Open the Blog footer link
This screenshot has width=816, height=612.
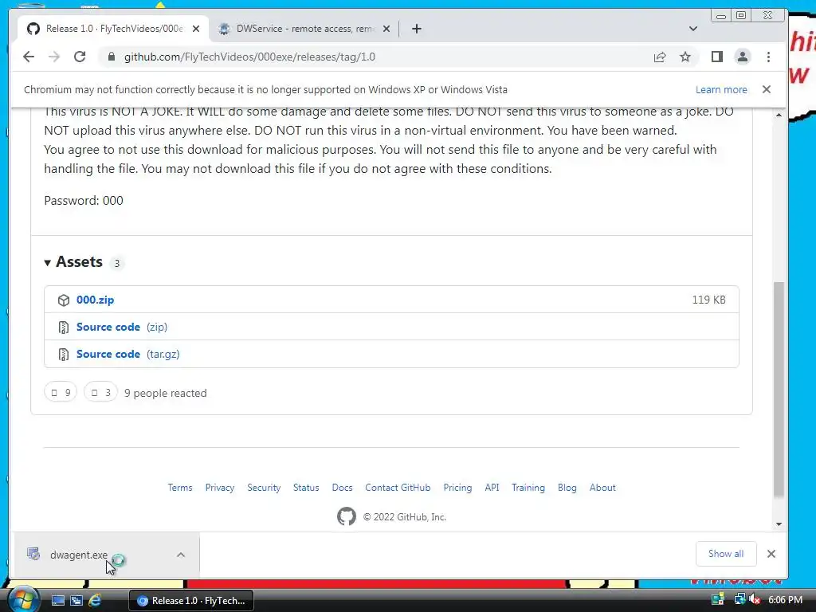click(x=567, y=488)
